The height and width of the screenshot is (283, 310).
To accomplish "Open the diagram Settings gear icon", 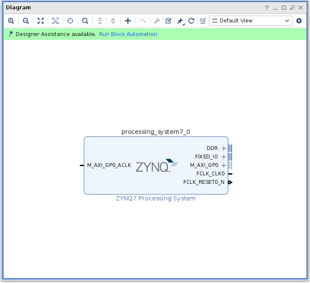I will [x=299, y=21].
